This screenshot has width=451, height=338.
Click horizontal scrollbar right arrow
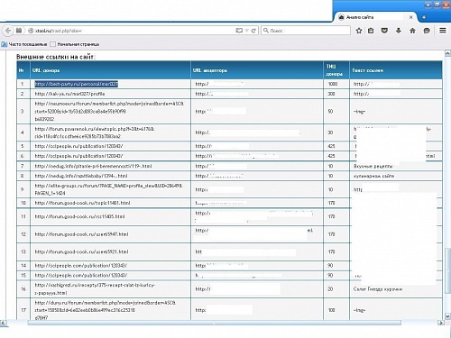[441, 323]
